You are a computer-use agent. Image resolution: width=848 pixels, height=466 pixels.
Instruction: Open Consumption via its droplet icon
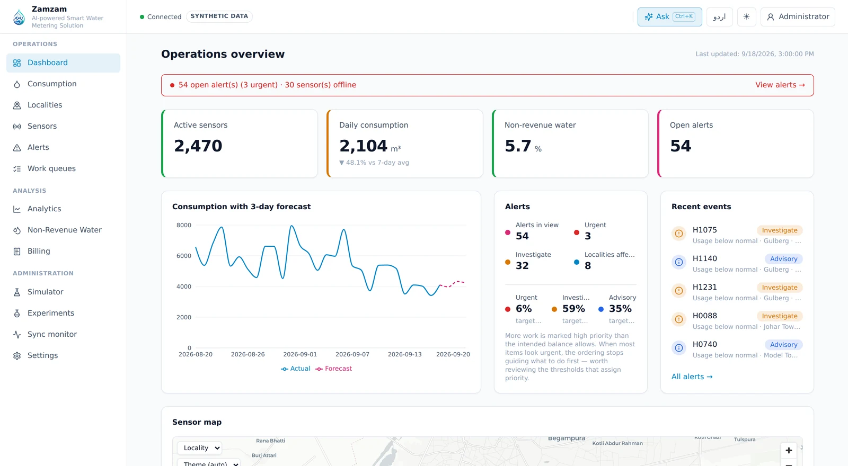[x=17, y=84]
